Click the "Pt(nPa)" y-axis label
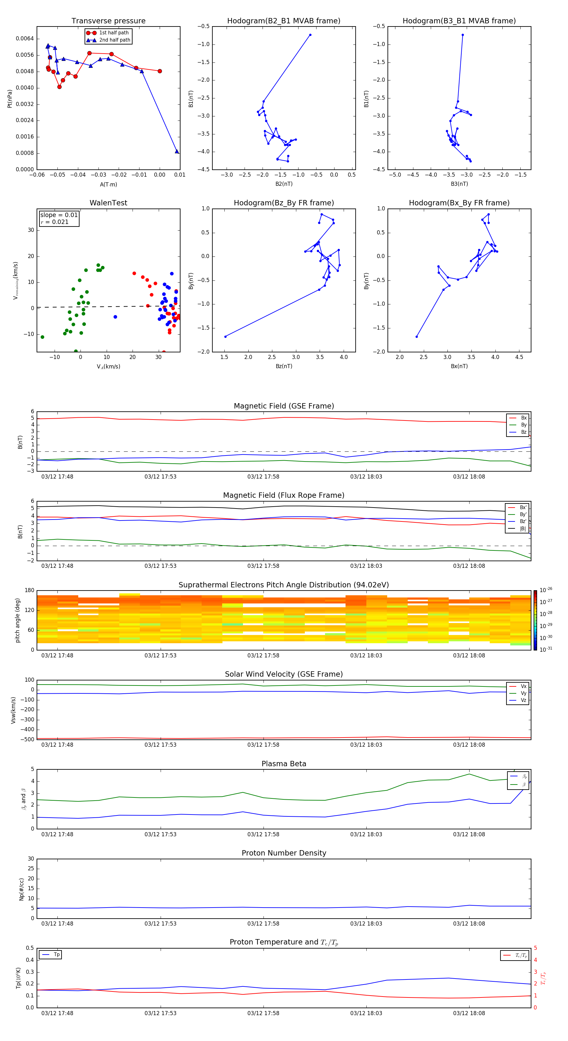Image resolution: width=568 pixels, height=1041 pixels. pyautogui.click(x=10, y=98)
